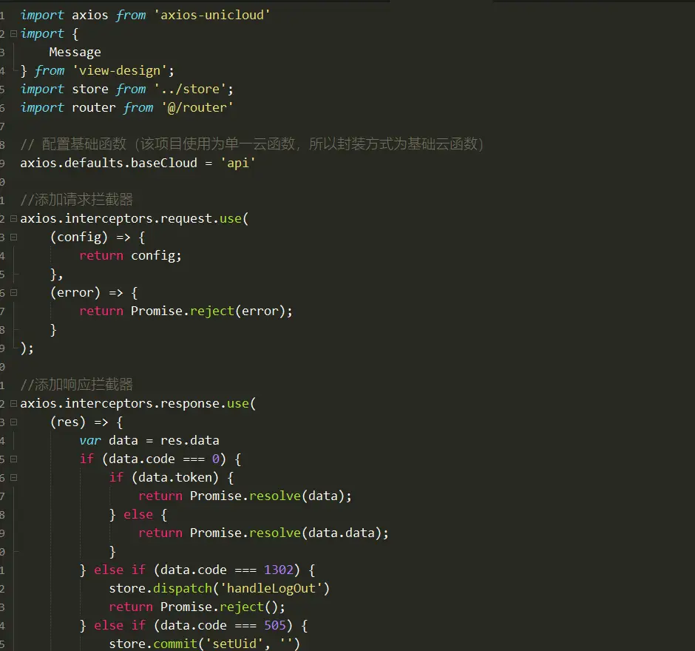Click Promise.reject(error) call
Image resolution: width=695 pixels, height=651 pixels.
coord(208,311)
